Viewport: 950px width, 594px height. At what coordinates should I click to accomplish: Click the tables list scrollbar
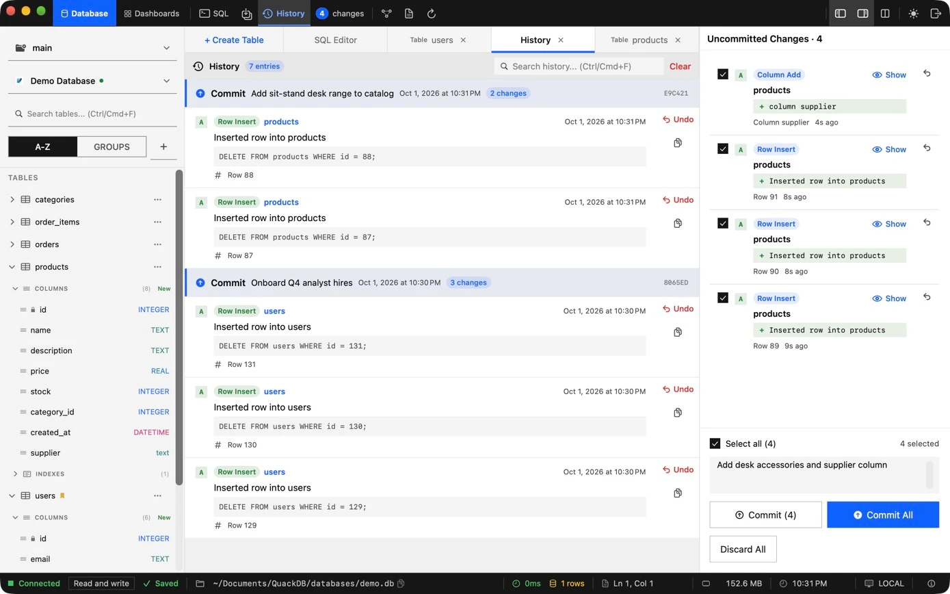pos(179,327)
